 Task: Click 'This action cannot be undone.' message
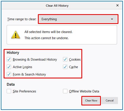point(47,38)
